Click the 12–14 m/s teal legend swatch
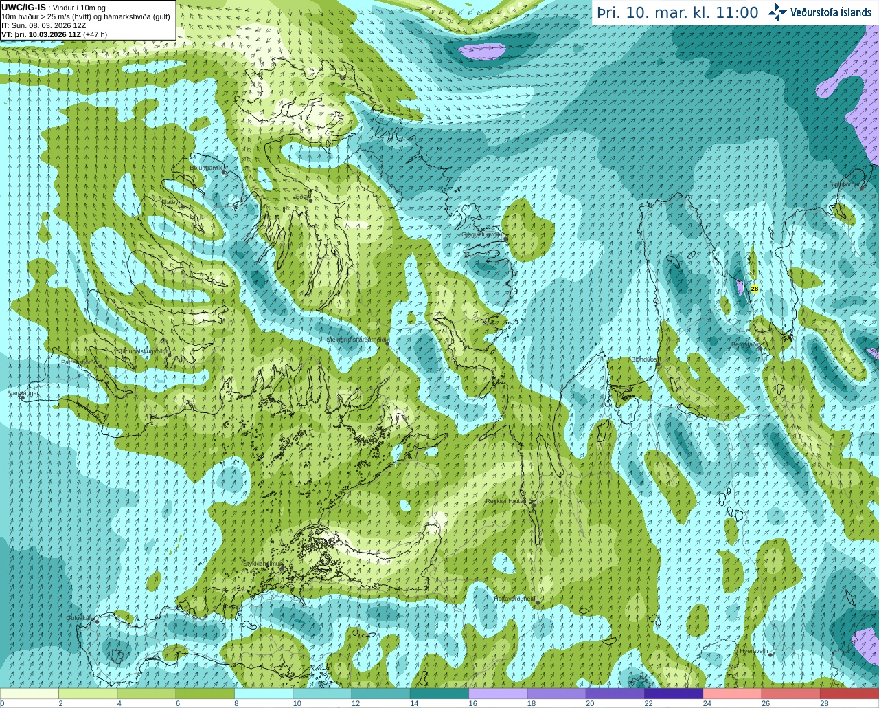Viewport: 879px width, 708px height. click(x=381, y=694)
